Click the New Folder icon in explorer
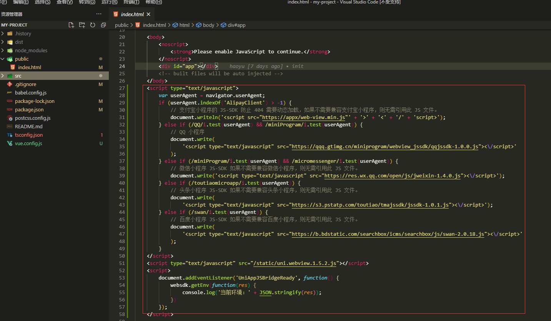The height and width of the screenshot is (321, 551). [82, 25]
